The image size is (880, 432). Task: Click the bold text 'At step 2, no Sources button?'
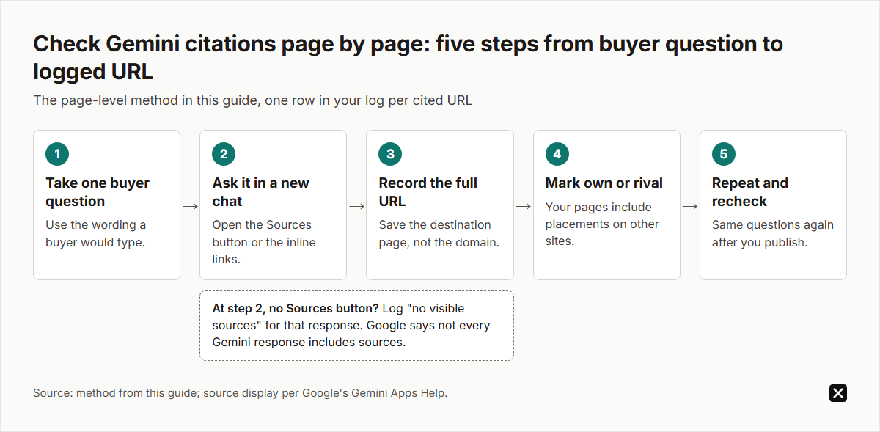click(x=296, y=308)
